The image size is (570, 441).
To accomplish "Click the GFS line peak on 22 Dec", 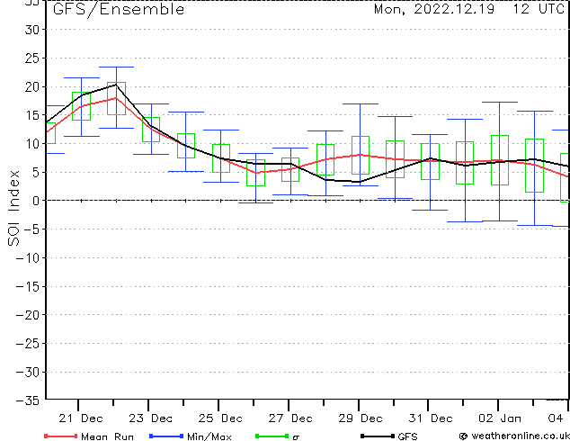I will click(x=116, y=85).
